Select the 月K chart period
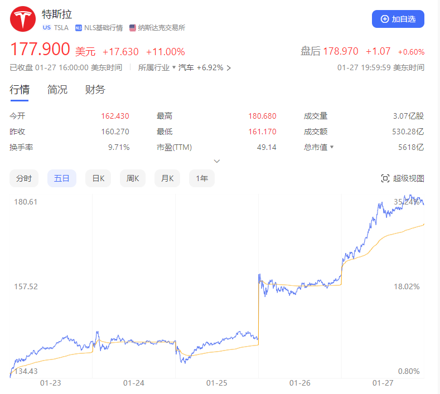 pos(167,178)
